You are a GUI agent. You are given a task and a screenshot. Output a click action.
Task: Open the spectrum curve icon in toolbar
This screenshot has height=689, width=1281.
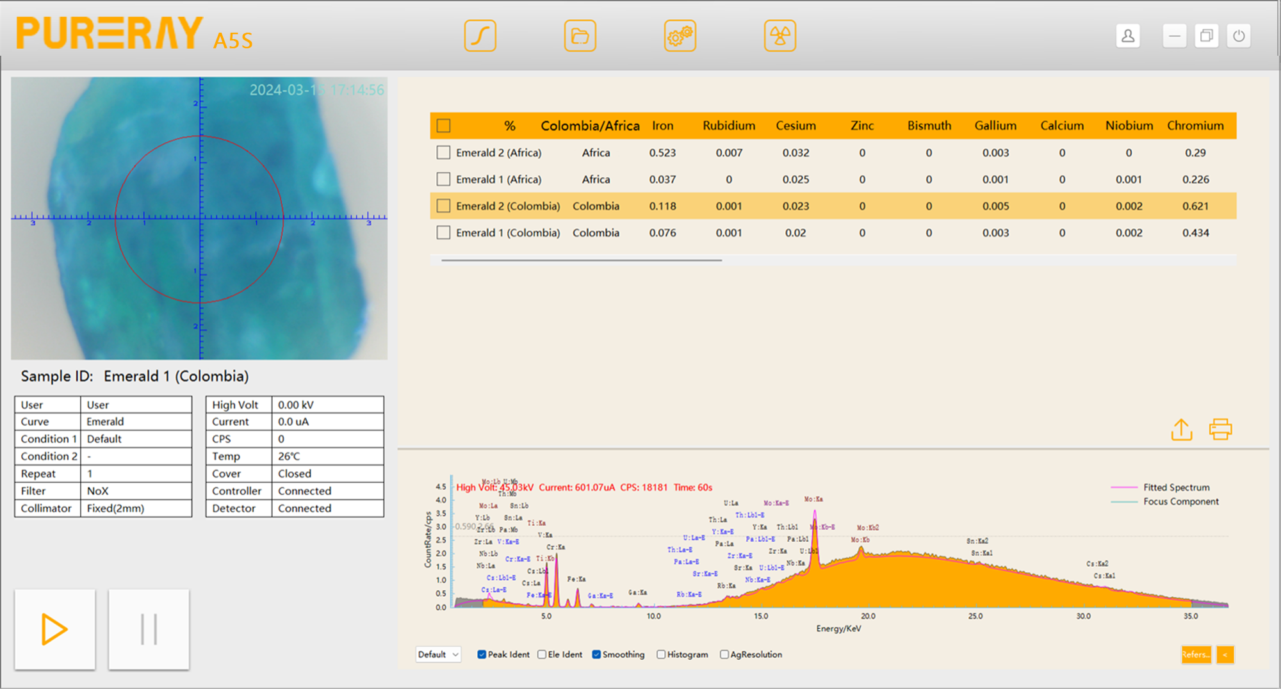480,36
